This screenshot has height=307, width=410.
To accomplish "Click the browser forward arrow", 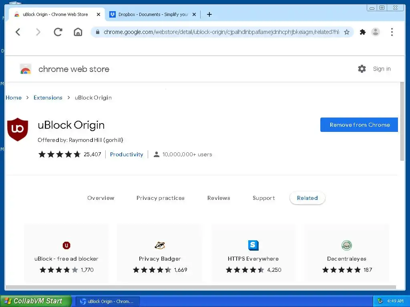I will point(38,32).
